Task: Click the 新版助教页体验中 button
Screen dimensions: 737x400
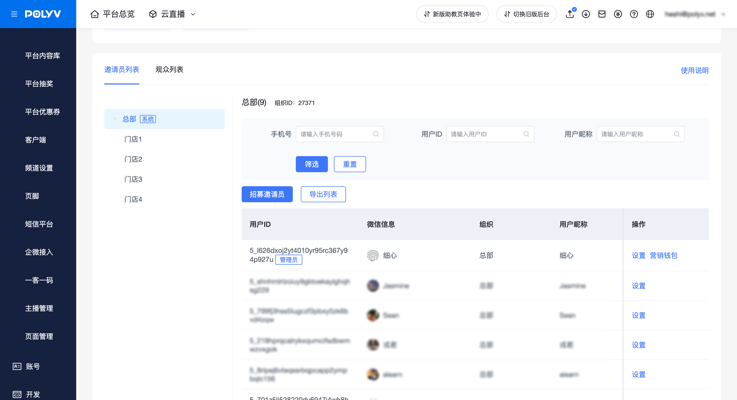Action: (x=452, y=14)
